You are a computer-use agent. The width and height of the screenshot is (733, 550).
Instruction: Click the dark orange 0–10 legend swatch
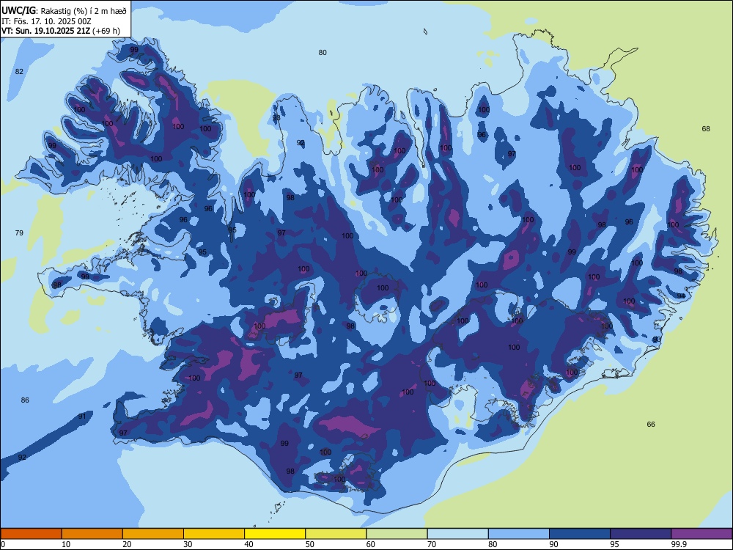(31, 534)
